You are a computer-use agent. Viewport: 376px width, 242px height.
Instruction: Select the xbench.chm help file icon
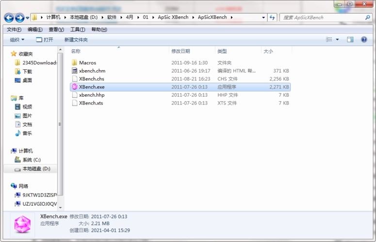pos(75,71)
